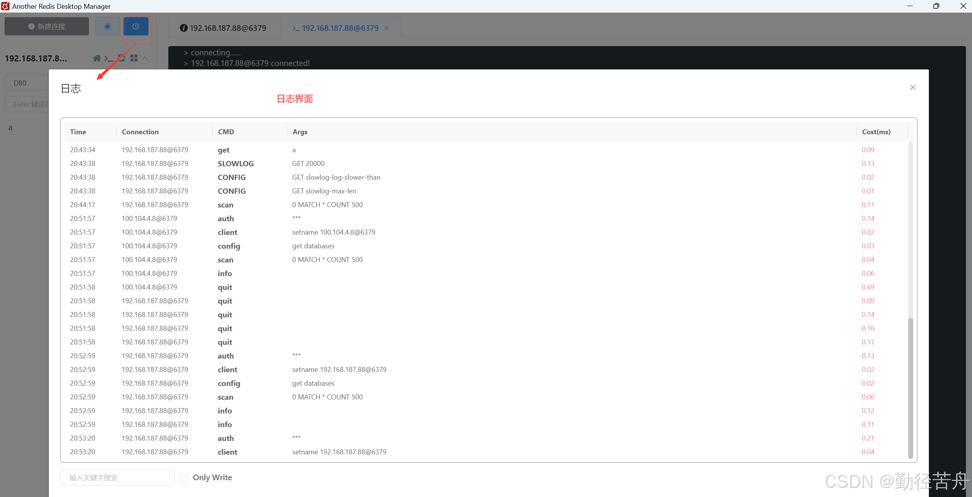
Task: Click the Time column header
Action: pos(78,132)
